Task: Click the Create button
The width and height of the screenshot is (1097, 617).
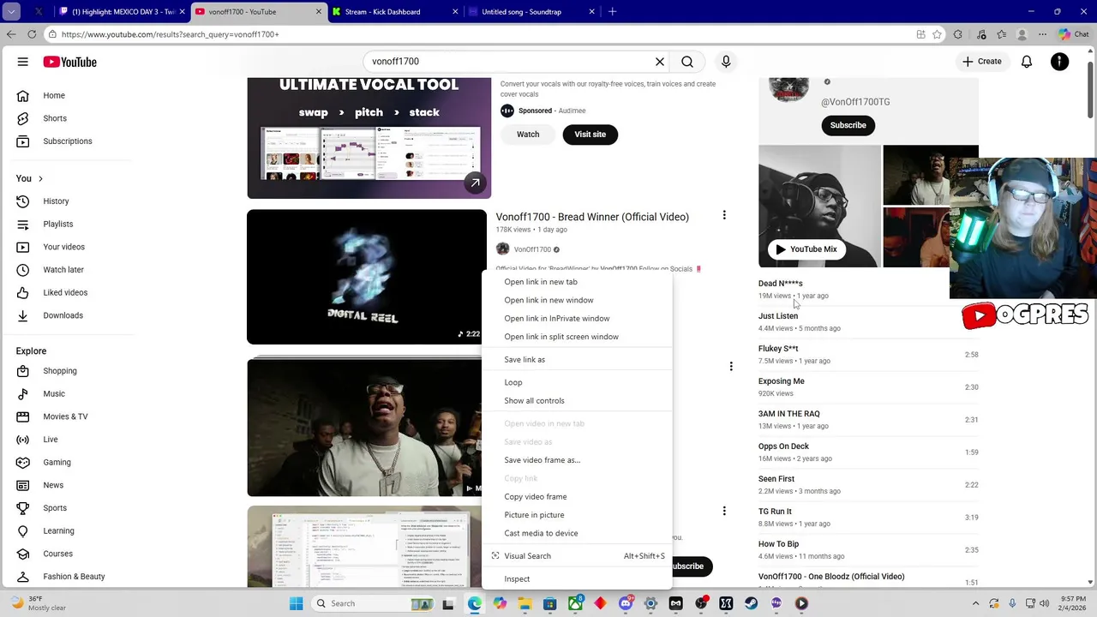Action: 981,62
